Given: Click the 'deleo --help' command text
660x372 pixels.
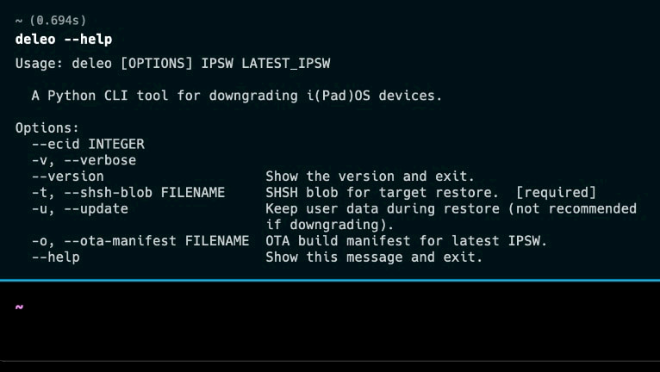Looking at the screenshot, I should (x=64, y=39).
